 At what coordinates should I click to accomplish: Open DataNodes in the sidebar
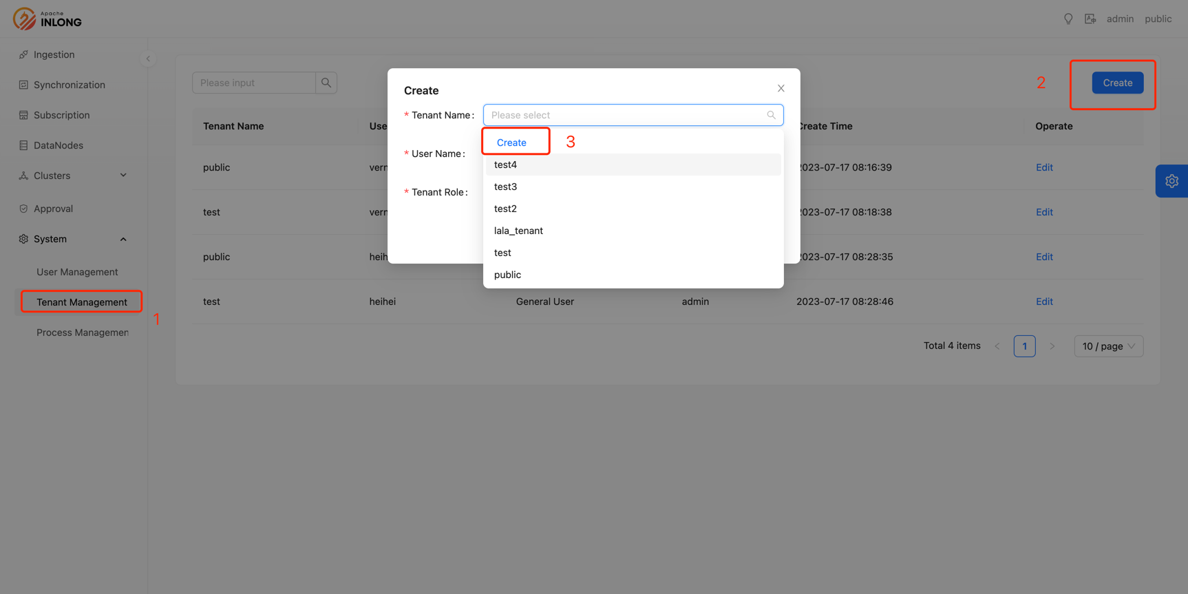click(58, 145)
